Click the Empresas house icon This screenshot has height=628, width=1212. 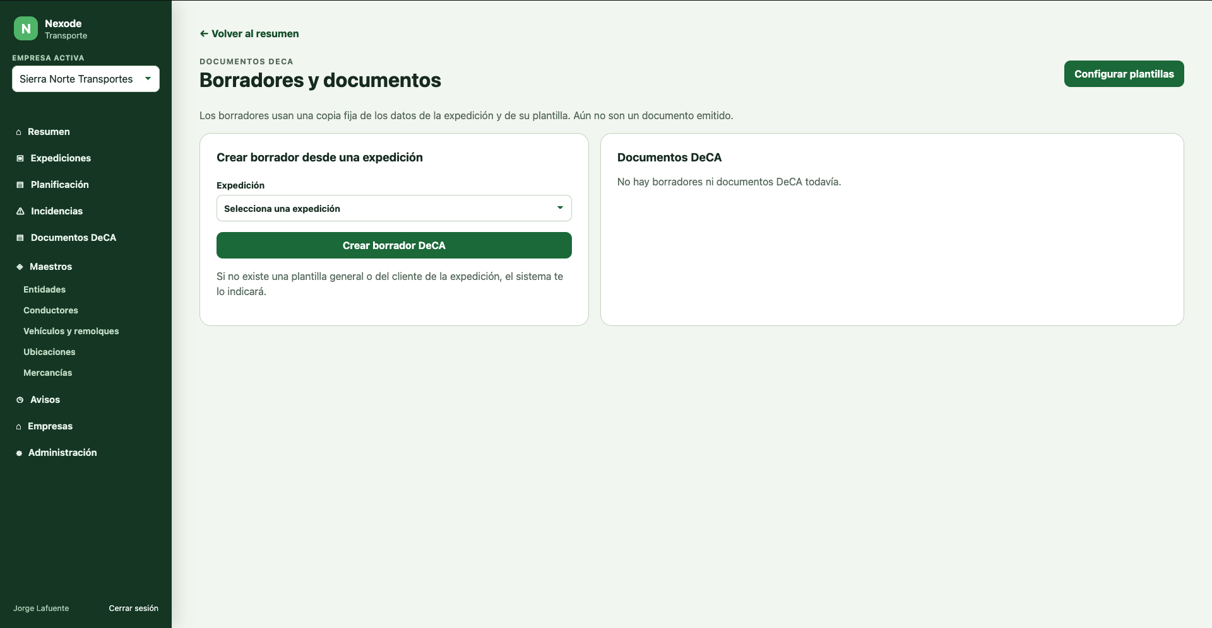click(19, 426)
